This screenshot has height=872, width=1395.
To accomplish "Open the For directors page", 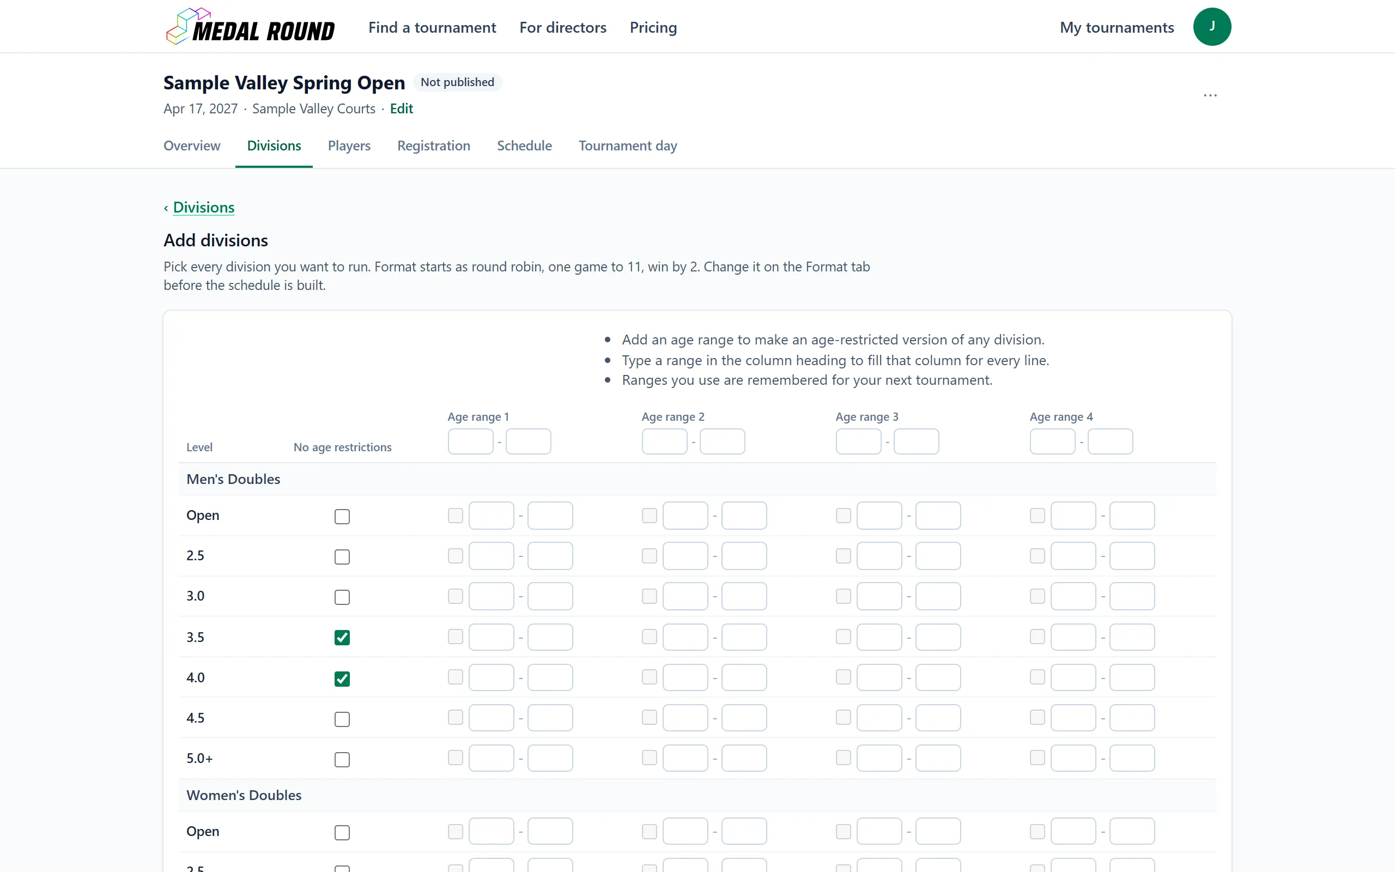I will tap(562, 27).
